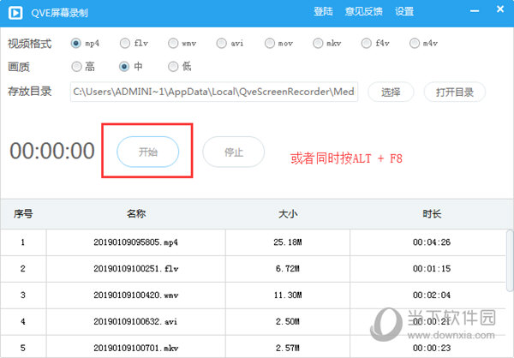Open the 设置 settings menu

404,12
